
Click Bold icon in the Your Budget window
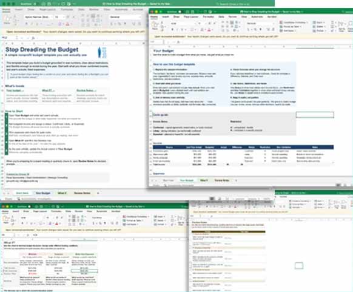click(x=172, y=30)
